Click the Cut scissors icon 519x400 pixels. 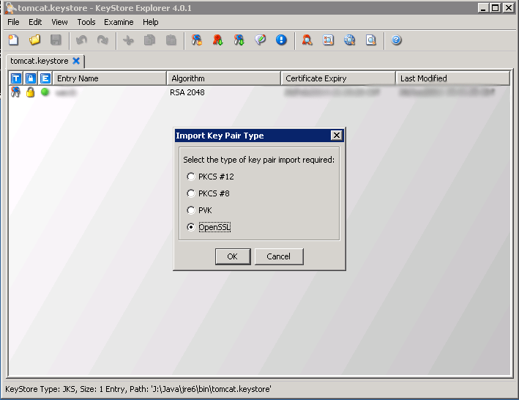click(x=128, y=40)
